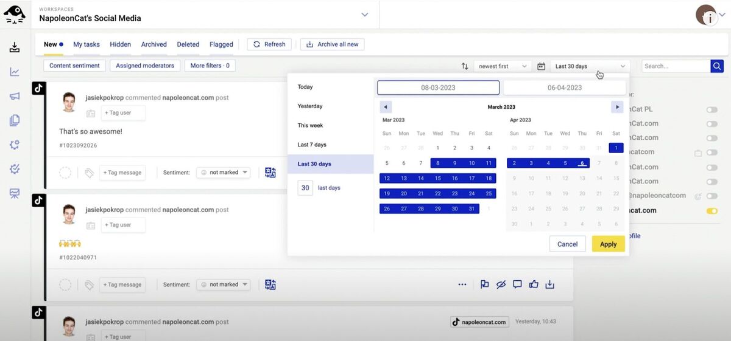Click translate icon on comment #1022040971

pos(270,284)
